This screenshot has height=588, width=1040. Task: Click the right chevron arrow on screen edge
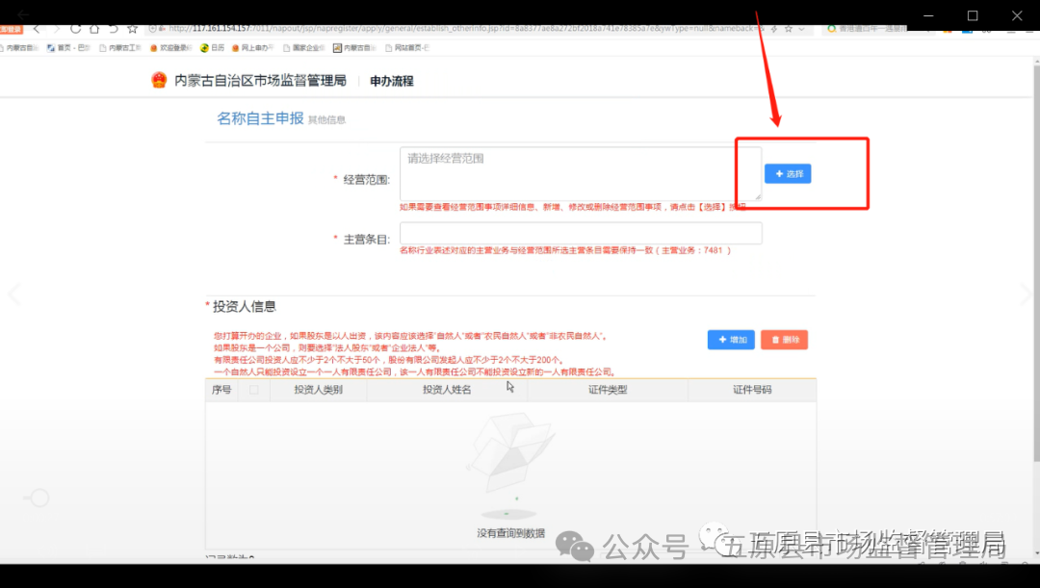[x=1027, y=294]
